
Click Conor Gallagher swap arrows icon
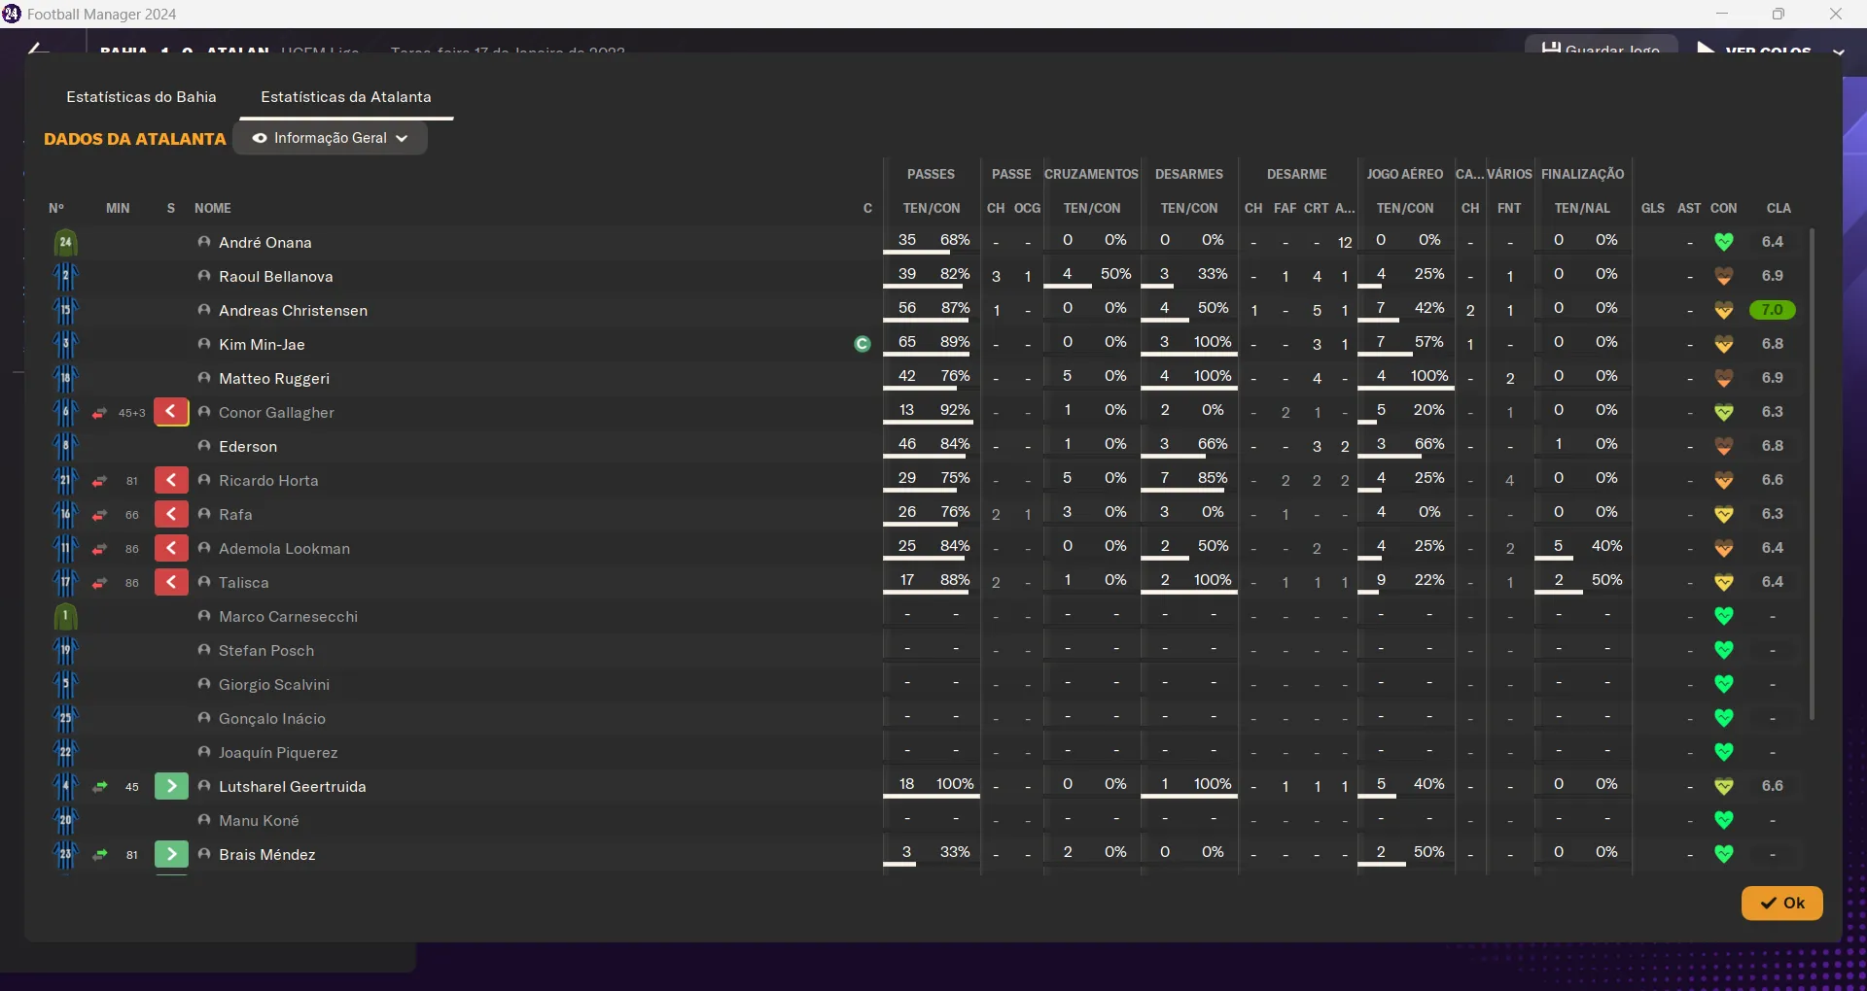[x=99, y=413]
